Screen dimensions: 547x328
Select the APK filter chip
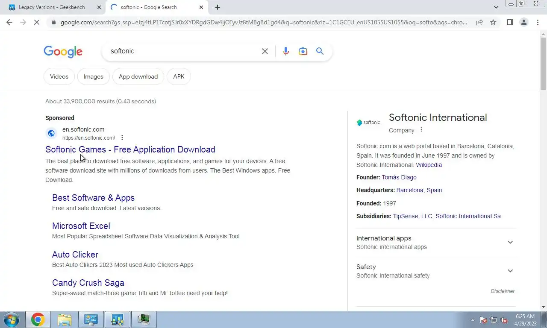[x=179, y=76]
